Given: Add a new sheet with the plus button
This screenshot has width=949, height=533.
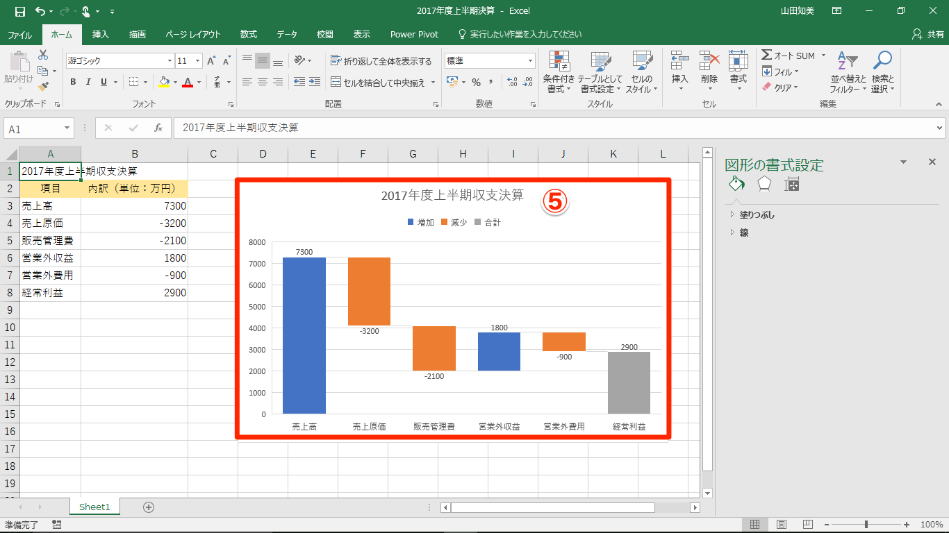Looking at the screenshot, I should (148, 507).
